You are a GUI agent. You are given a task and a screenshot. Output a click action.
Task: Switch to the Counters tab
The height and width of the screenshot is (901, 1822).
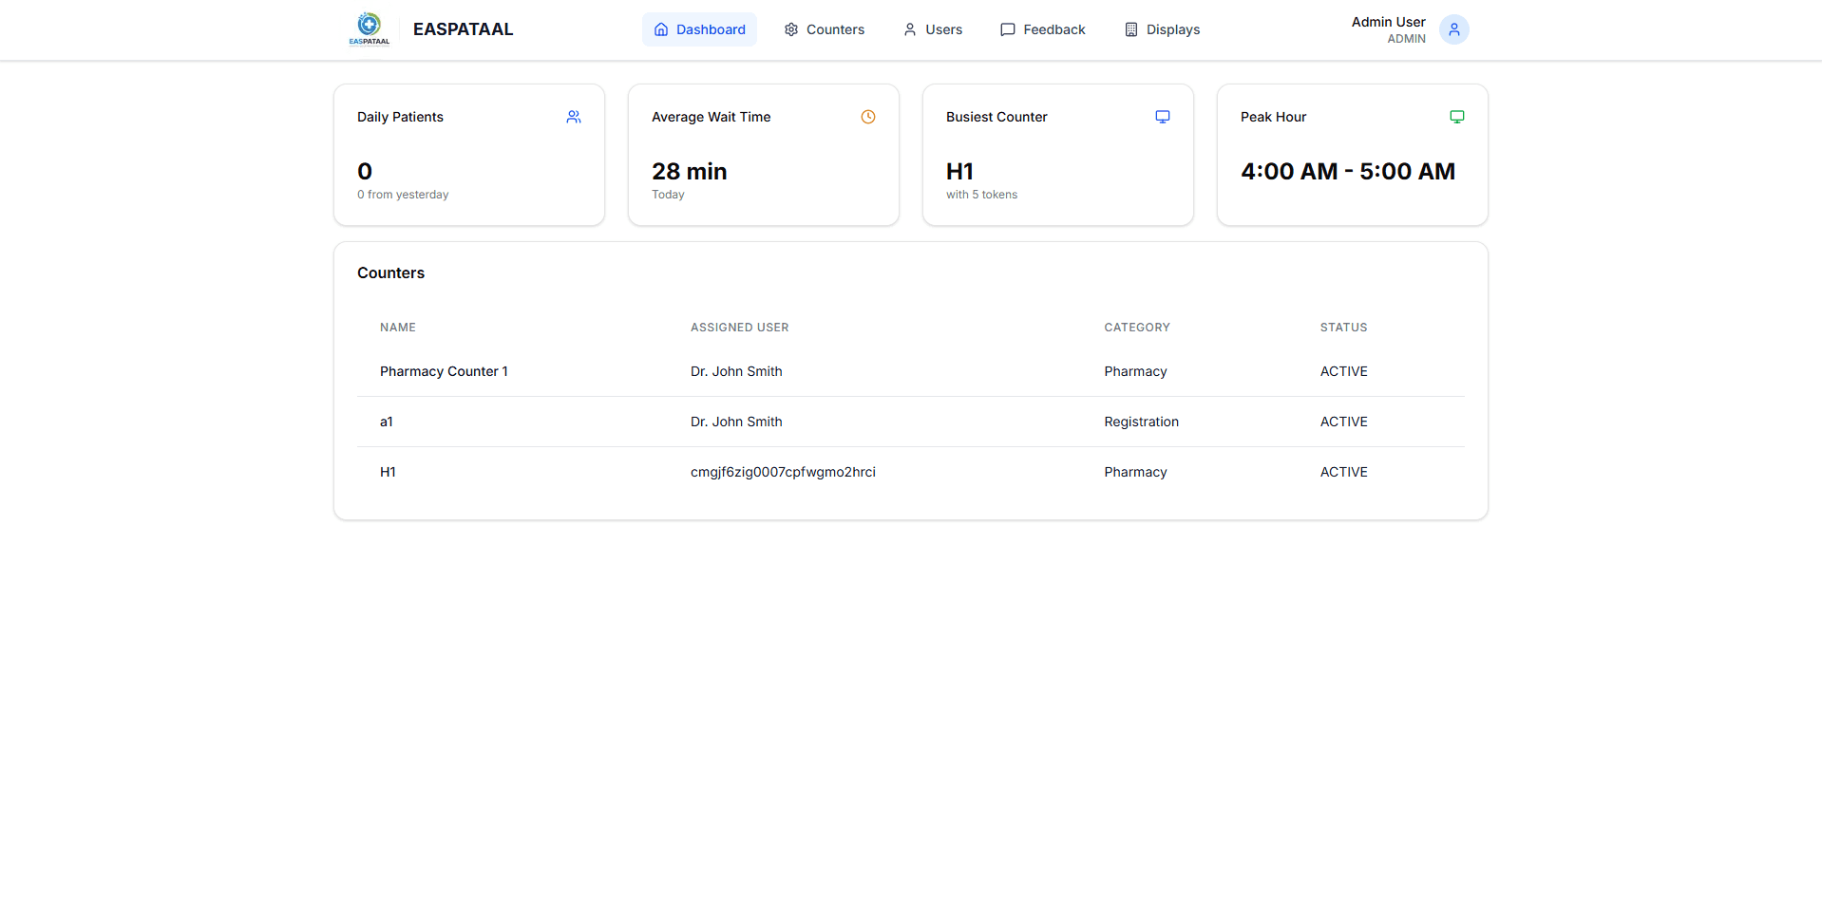836,29
